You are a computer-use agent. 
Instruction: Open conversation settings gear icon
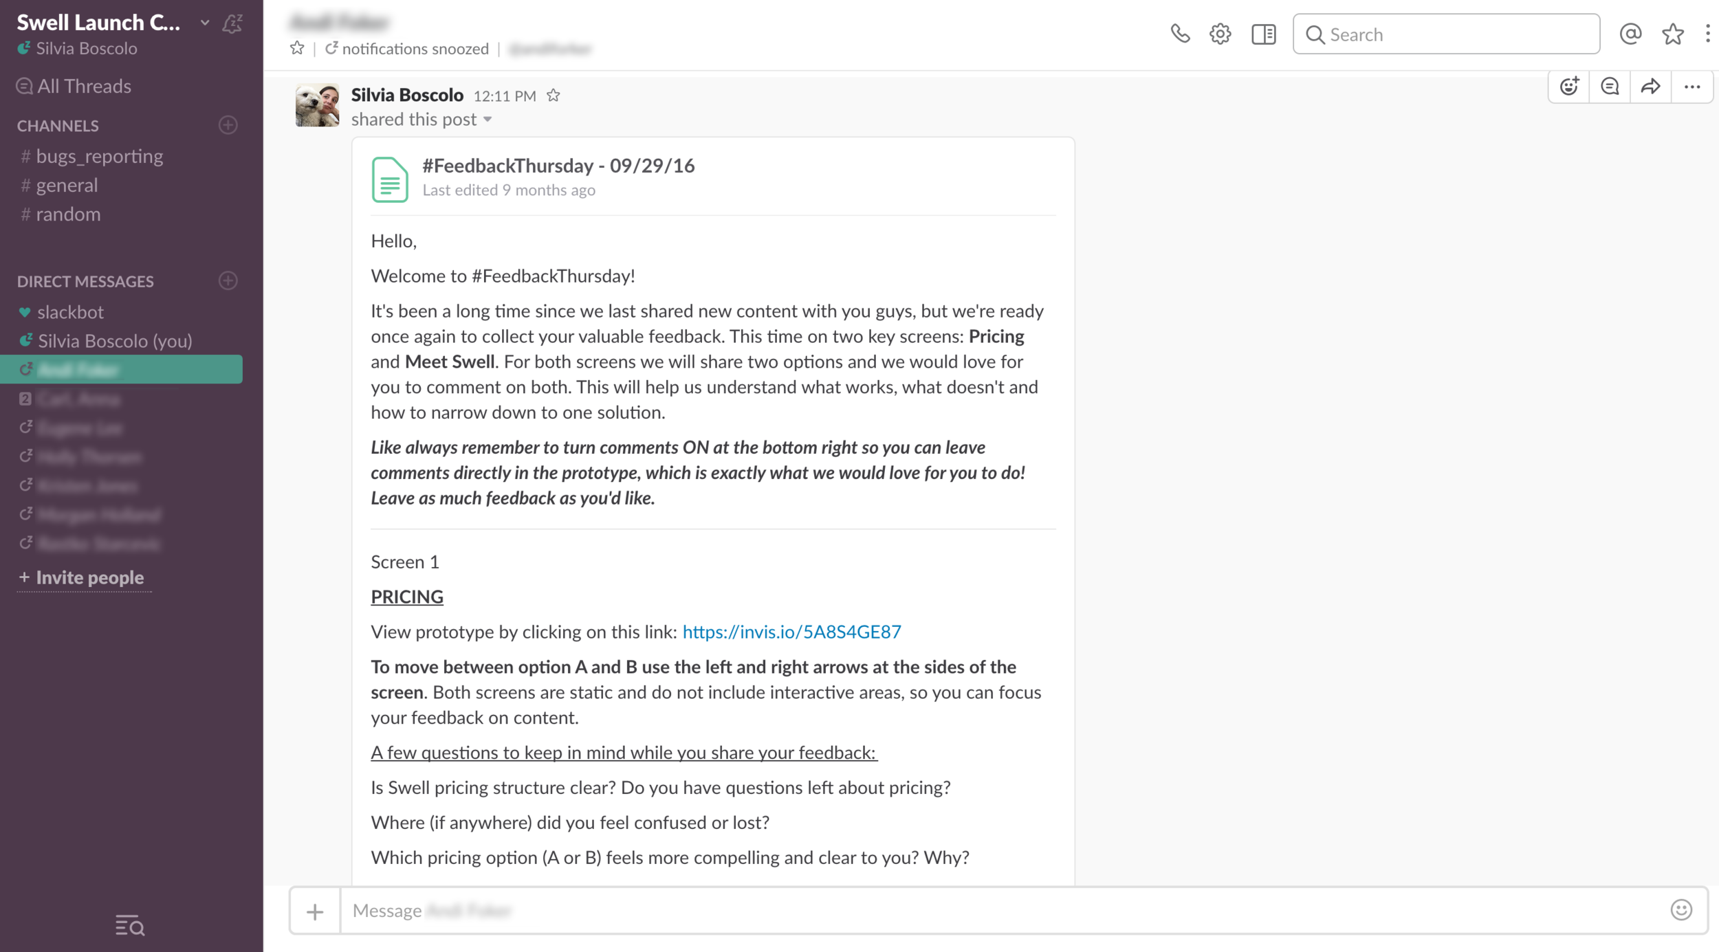click(x=1220, y=34)
